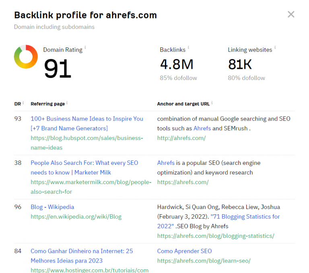Screen dimensions: 309x273
Task: Open 100+ Business Name Ideas referring page
Action: pos(87,123)
